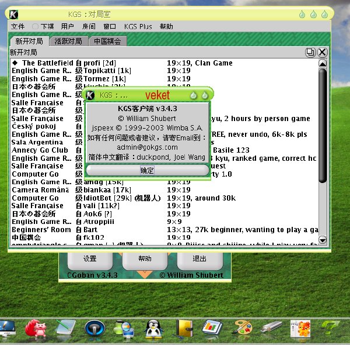350x345 pixels.
Task: Switch to the 活跃对局 tab
Action: coord(68,41)
